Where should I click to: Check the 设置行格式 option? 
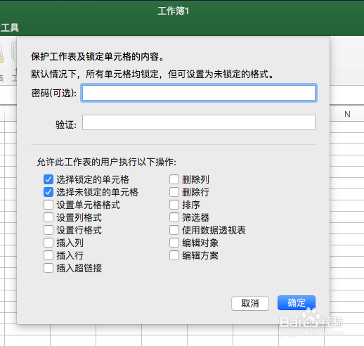[x=48, y=230]
